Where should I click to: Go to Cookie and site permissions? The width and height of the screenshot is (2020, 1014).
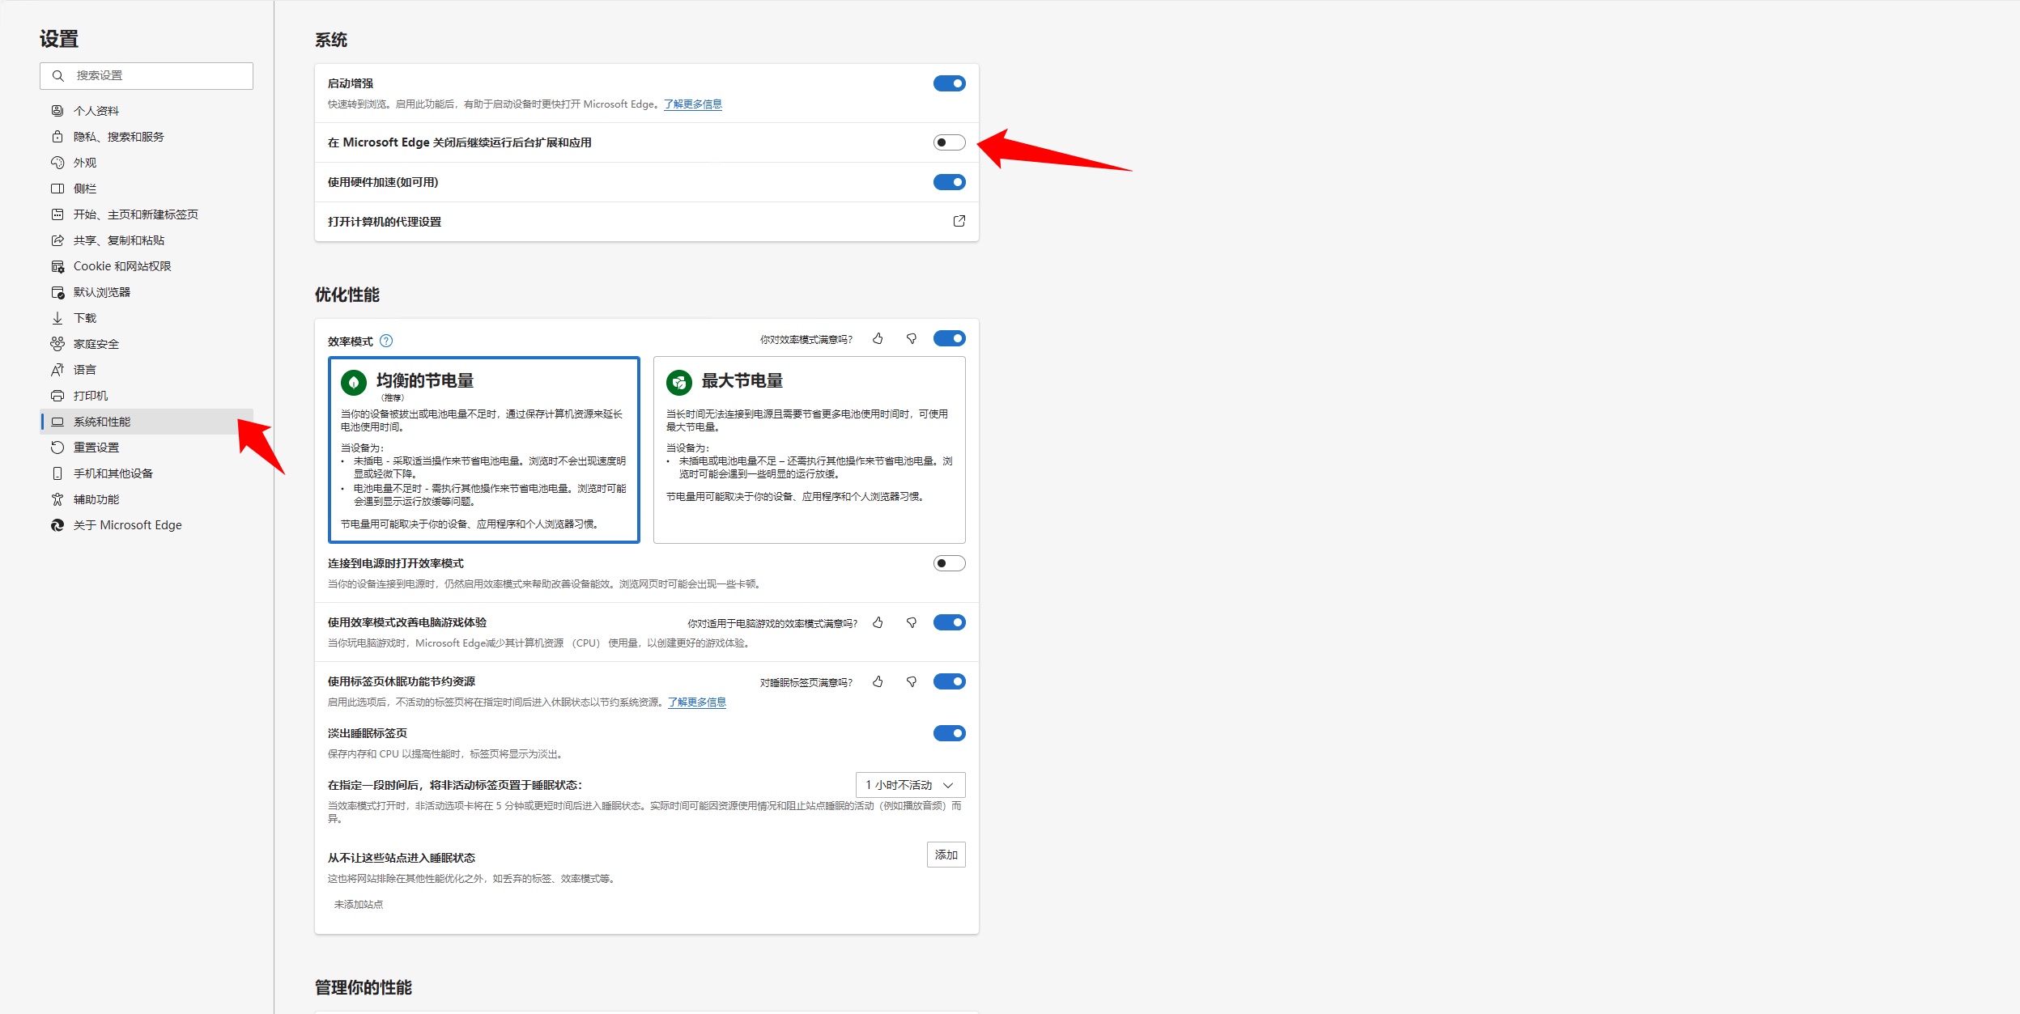(x=121, y=266)
